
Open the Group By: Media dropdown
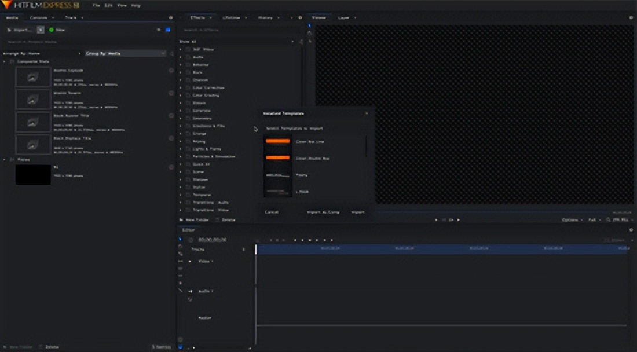click(x=125, y=53)
